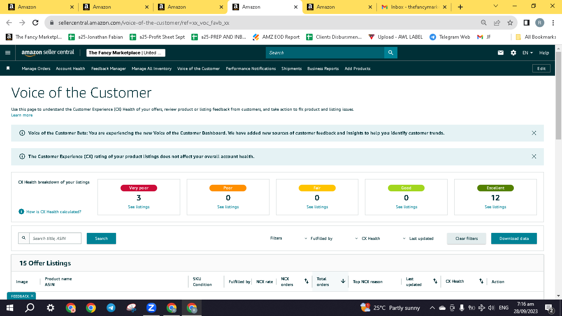The height and width of the screenshot is (316, 562).
Task: Close the CX rating account health notice
Action: pos(534,156)
